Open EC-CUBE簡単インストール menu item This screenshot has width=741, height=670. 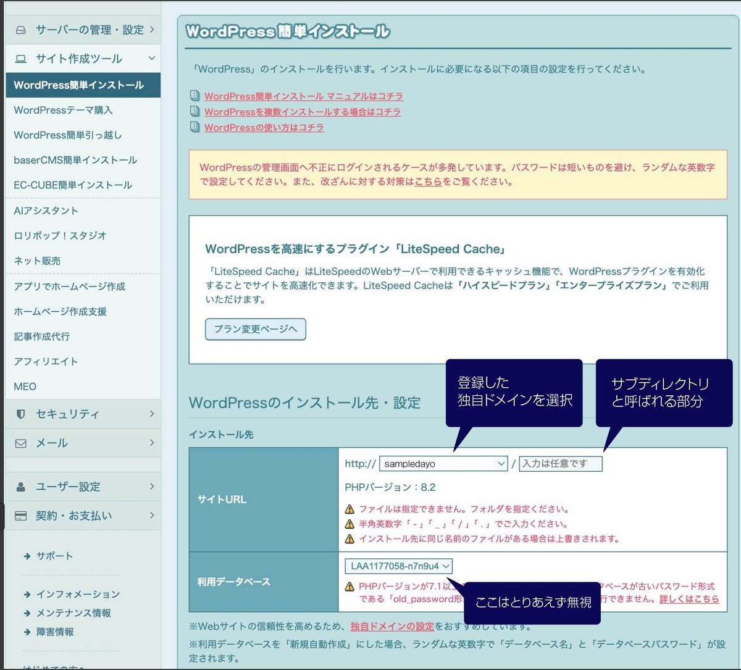pos(73,185)
